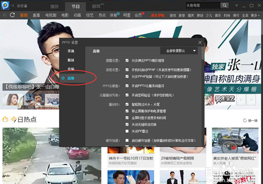Viewport: 263px width, 184px height.
Task: Enable 关闭PP雷达 checkbox
Action: click(127, 131)
